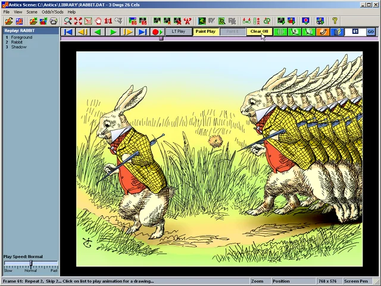Play animation forward
Image resolution: width=381 pixels, height=286 pixels.
click(113, 32)
